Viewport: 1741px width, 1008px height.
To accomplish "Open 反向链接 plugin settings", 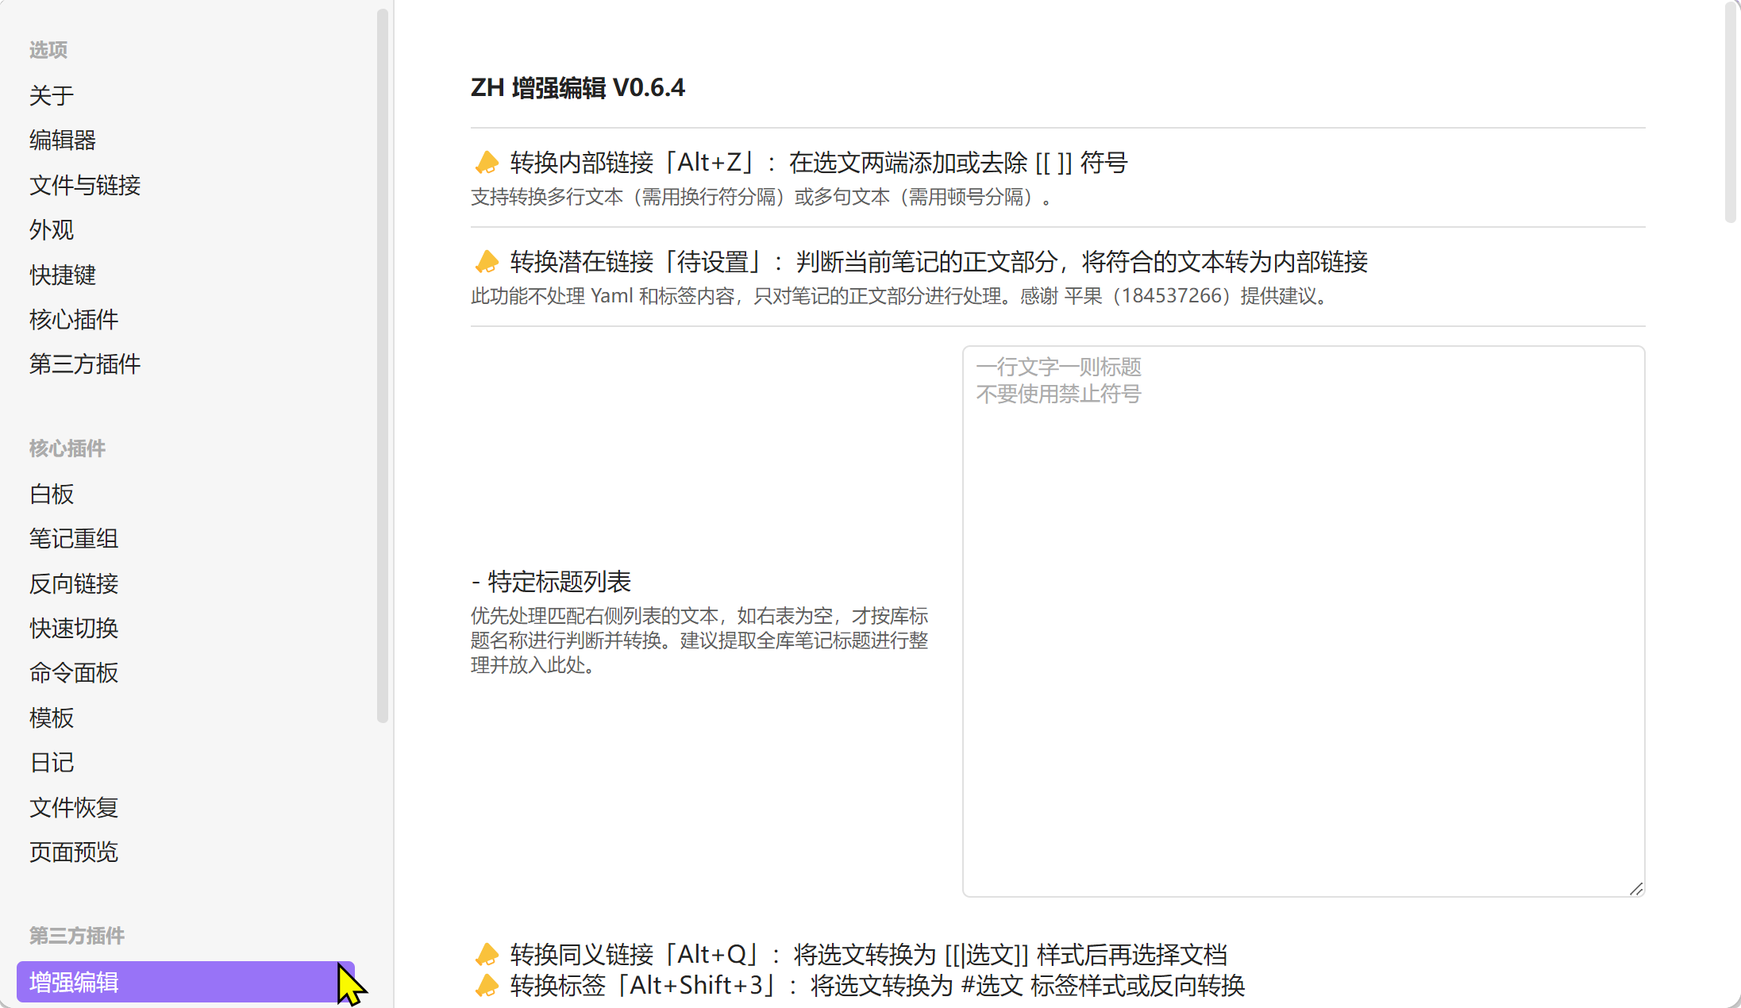I will click(x=74, y=583).
